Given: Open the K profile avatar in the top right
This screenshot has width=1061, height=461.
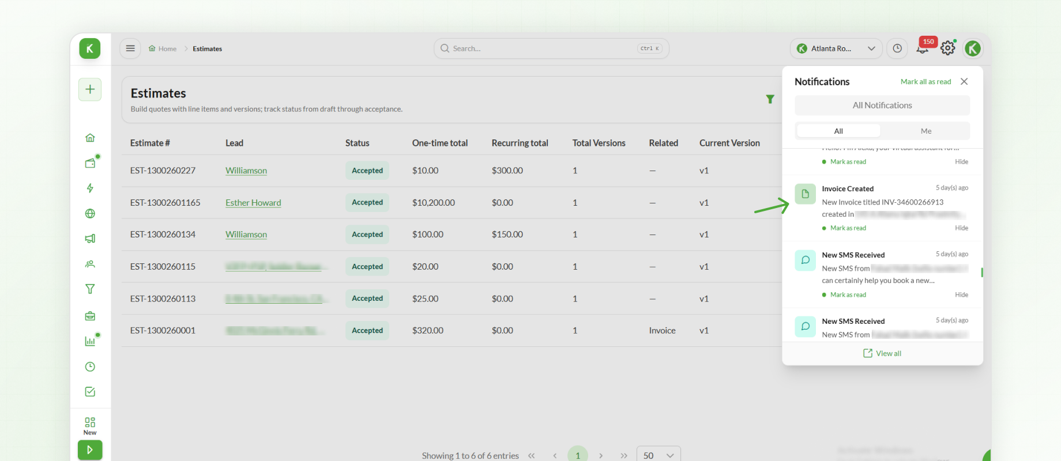Looking at the screenshot, I should coord(973,48).
